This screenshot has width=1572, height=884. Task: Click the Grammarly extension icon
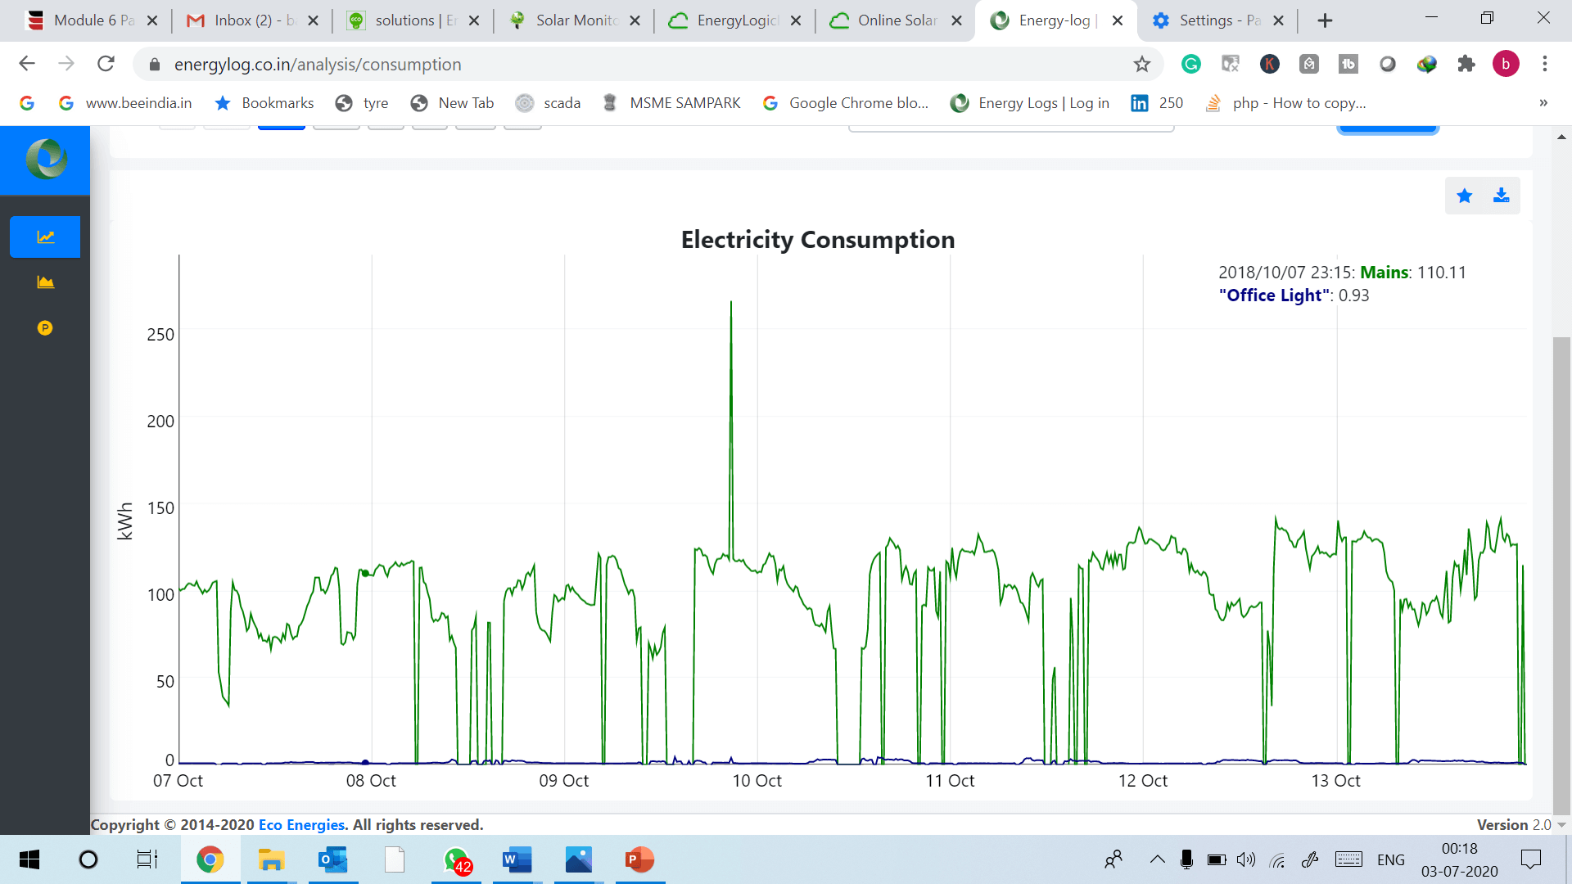[x=1190, y=64]
